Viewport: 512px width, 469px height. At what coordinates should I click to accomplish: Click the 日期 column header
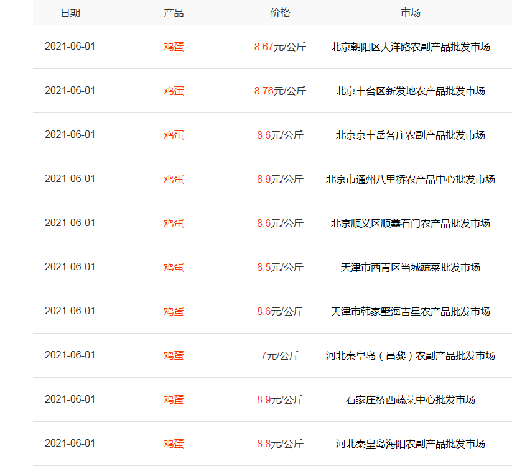pyautogui.click(x=70, y=13)
